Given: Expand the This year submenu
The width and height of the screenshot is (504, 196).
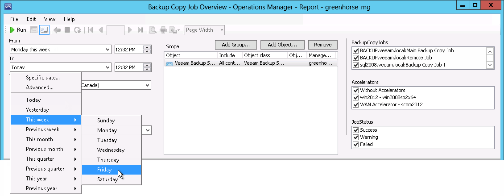Looking at the screenshot, I should click(45, 179).
